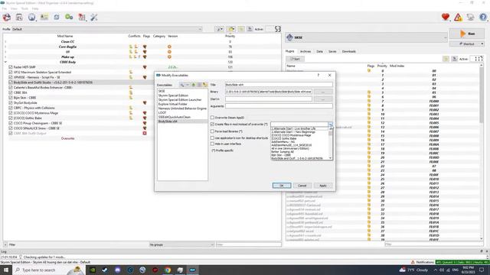Click the Restore Backup icon above mod list
This screenshot has width=490, height=275.
[241, 29]
